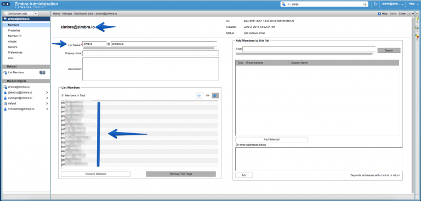421x201 pixels.
Task: Open the Help menu at top right
Action: click(412, 4)
